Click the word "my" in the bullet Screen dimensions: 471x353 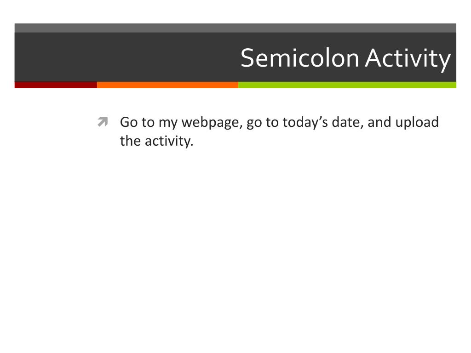pos(168,123)
